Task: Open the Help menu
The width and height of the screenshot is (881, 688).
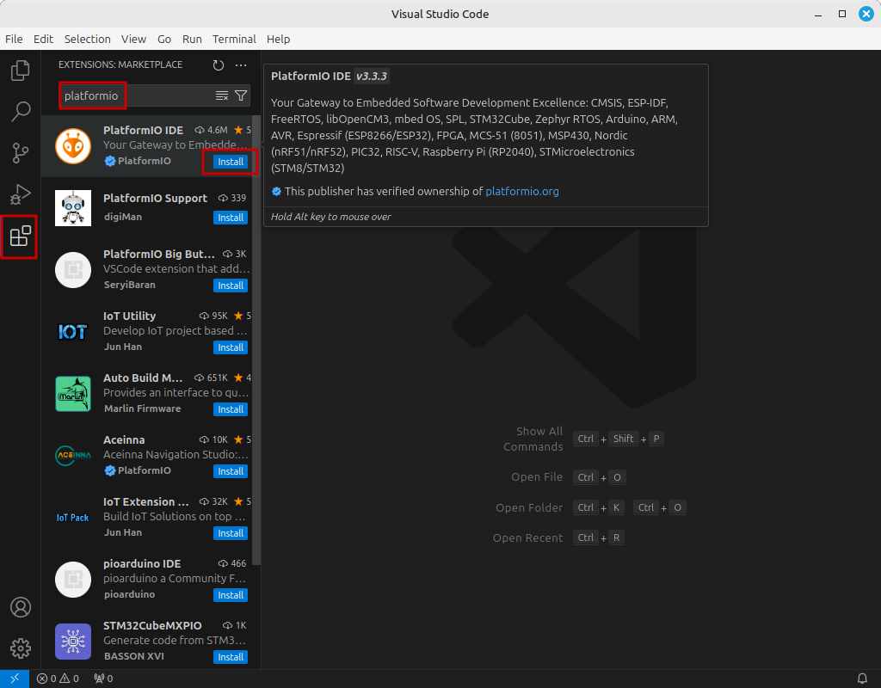Action: click(278, 39)
